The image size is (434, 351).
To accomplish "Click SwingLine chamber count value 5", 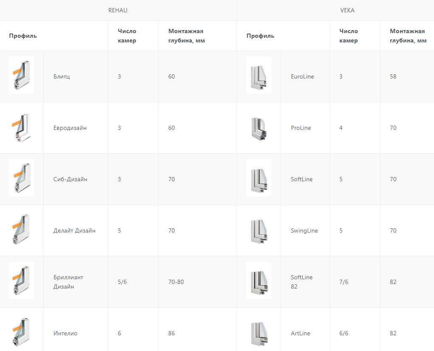I will coord(341,230).
